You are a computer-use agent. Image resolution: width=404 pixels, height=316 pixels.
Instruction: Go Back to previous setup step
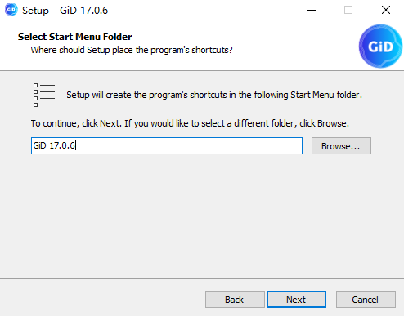235,300
